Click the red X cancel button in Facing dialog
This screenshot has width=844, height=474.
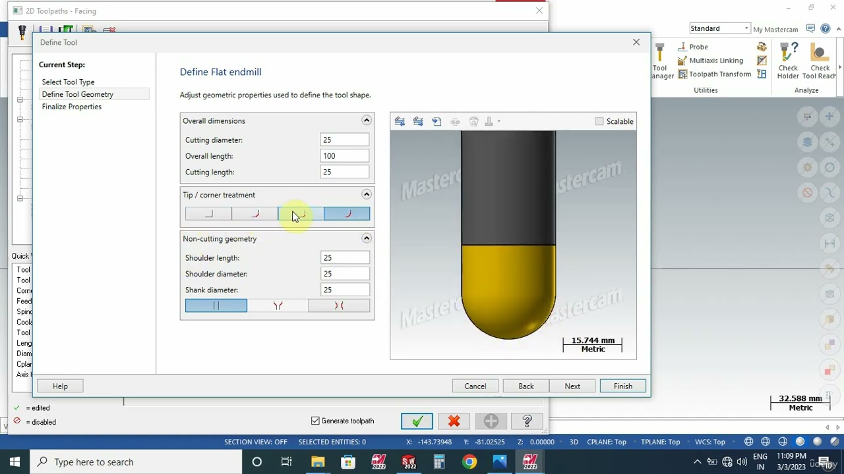pos(454,421)
